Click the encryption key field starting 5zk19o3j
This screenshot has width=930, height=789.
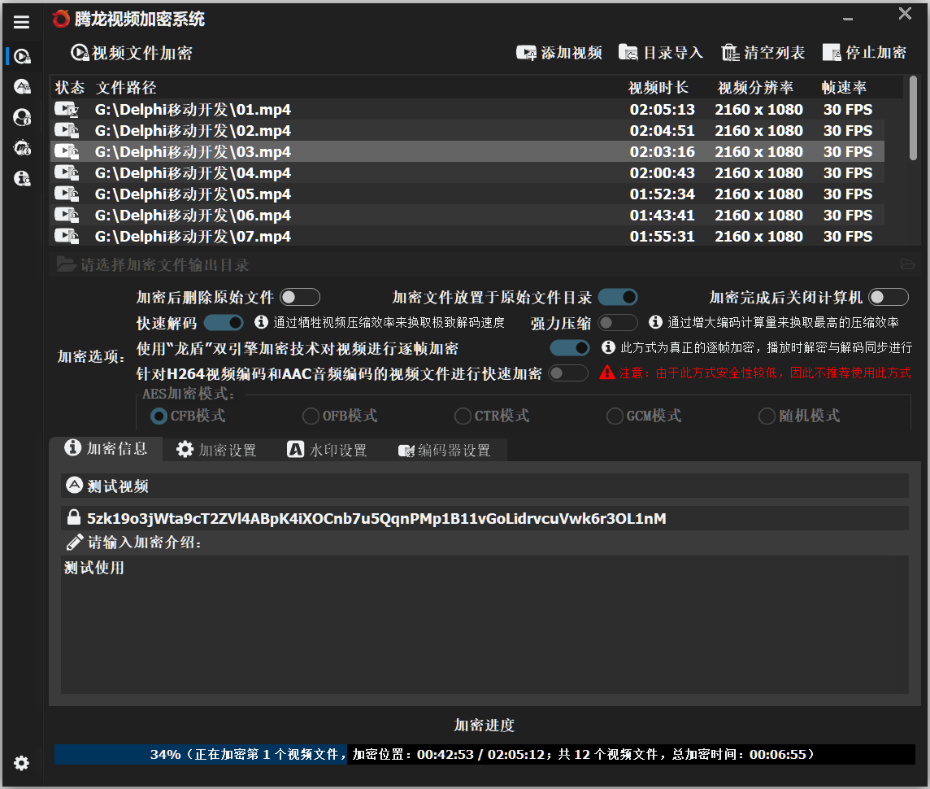[x=485, y=518]
